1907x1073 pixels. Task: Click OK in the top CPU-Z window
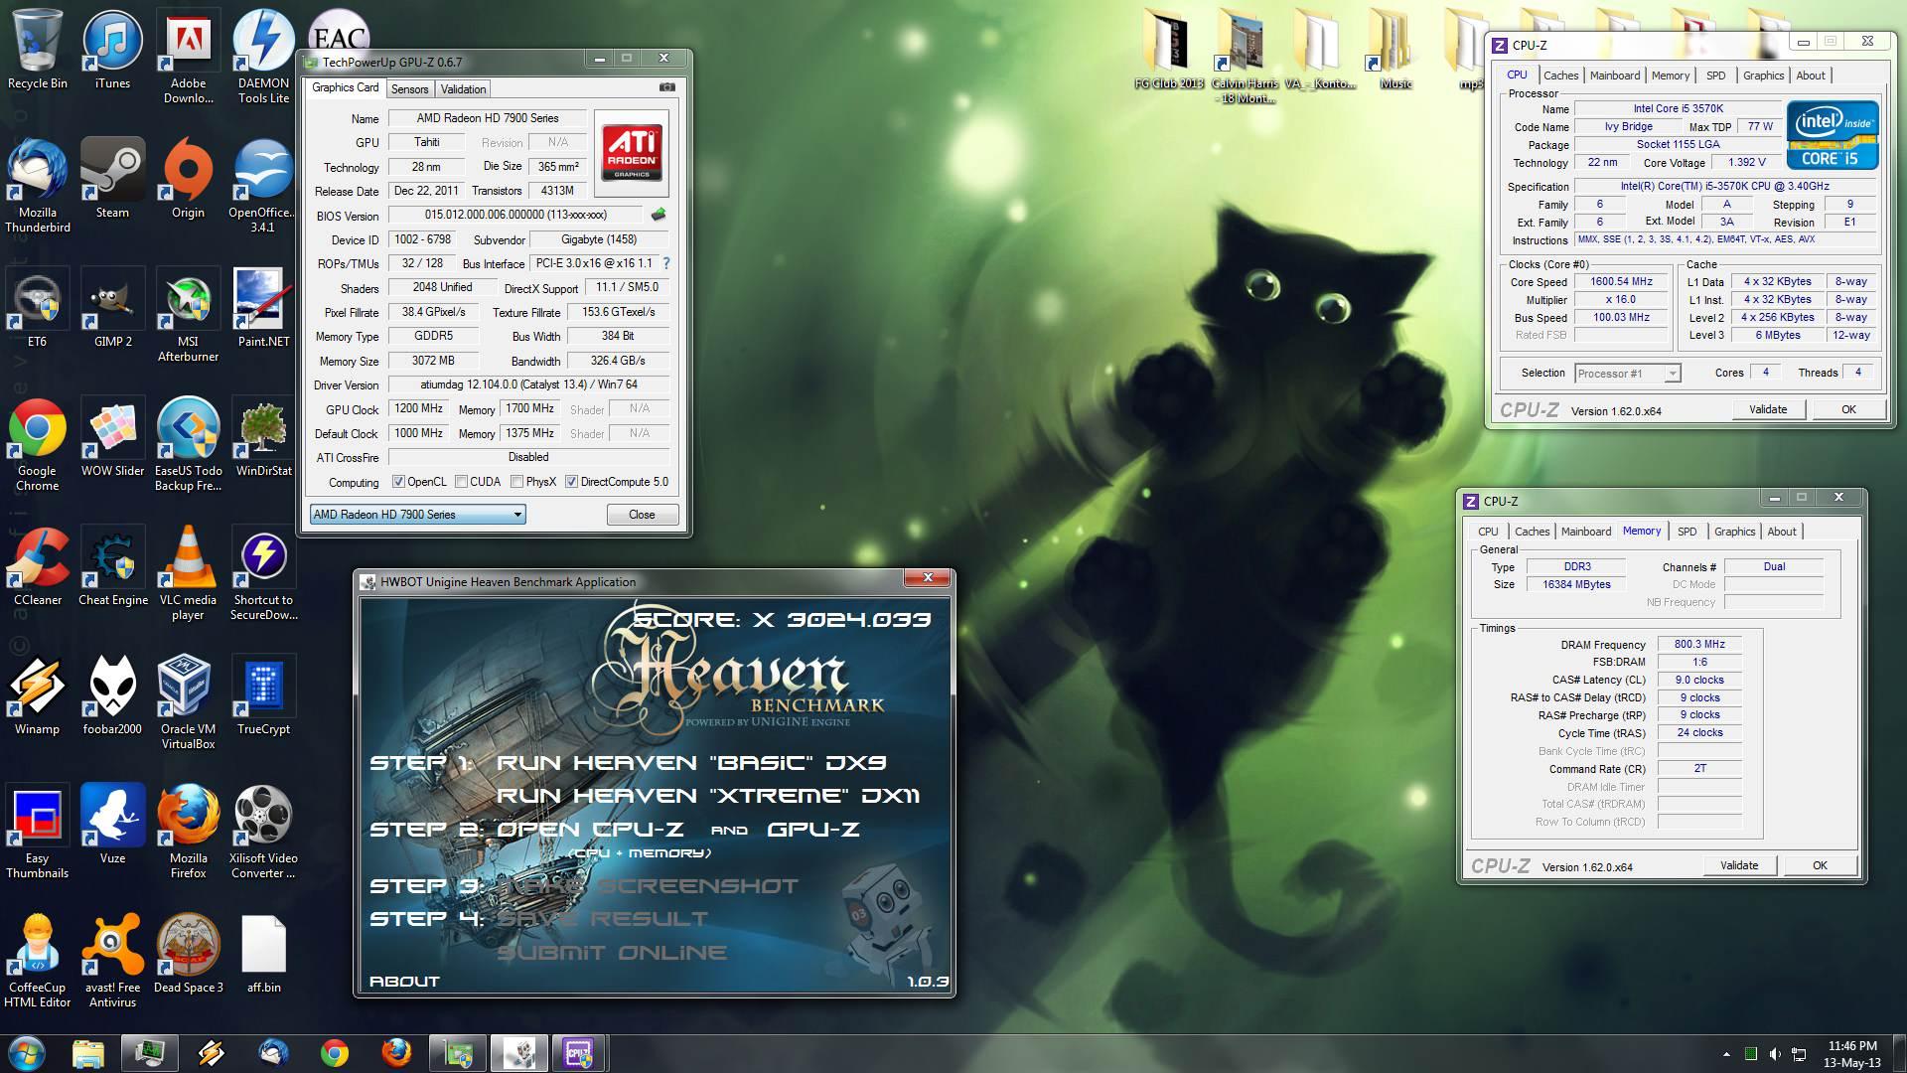pyautogui.click(x=1847, y=409)
